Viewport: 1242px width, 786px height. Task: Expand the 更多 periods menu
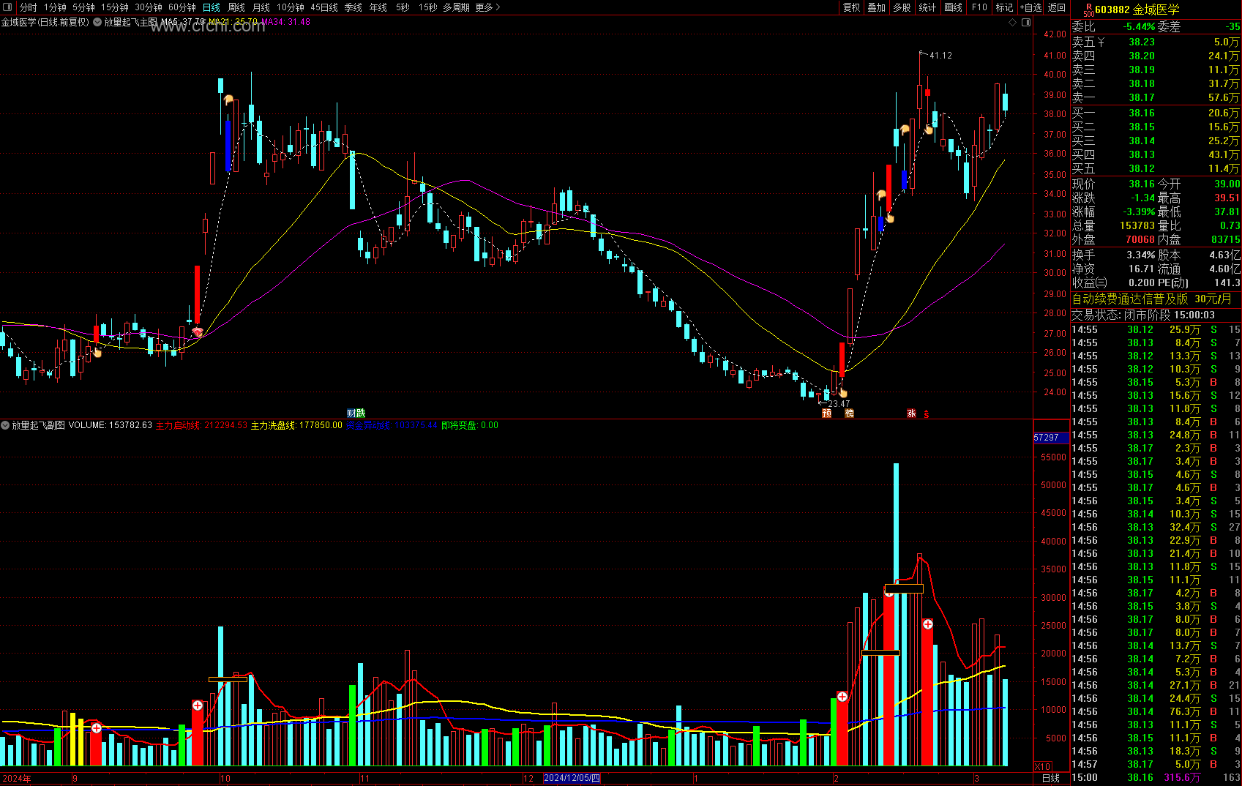[x=487, y=7]
